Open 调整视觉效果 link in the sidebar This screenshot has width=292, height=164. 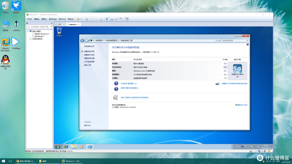[89, 52]
